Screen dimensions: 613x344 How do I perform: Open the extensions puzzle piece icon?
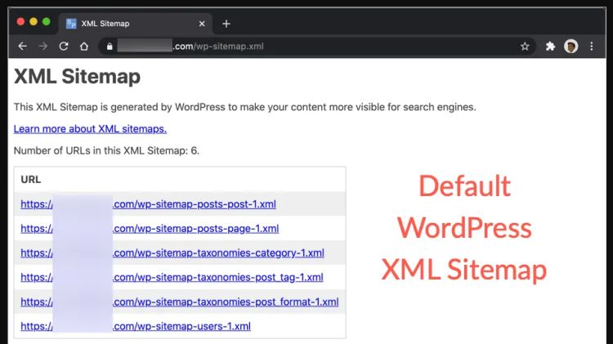[x=550, y=47]
